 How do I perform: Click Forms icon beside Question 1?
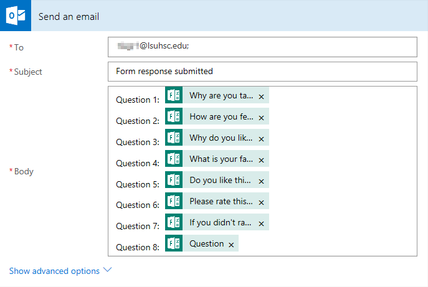pos(174,96)
